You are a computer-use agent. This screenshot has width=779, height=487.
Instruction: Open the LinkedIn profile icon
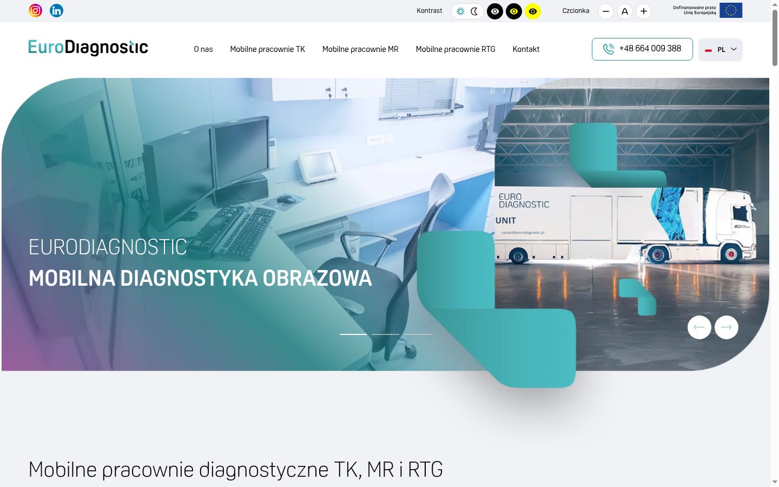[56, 10]
